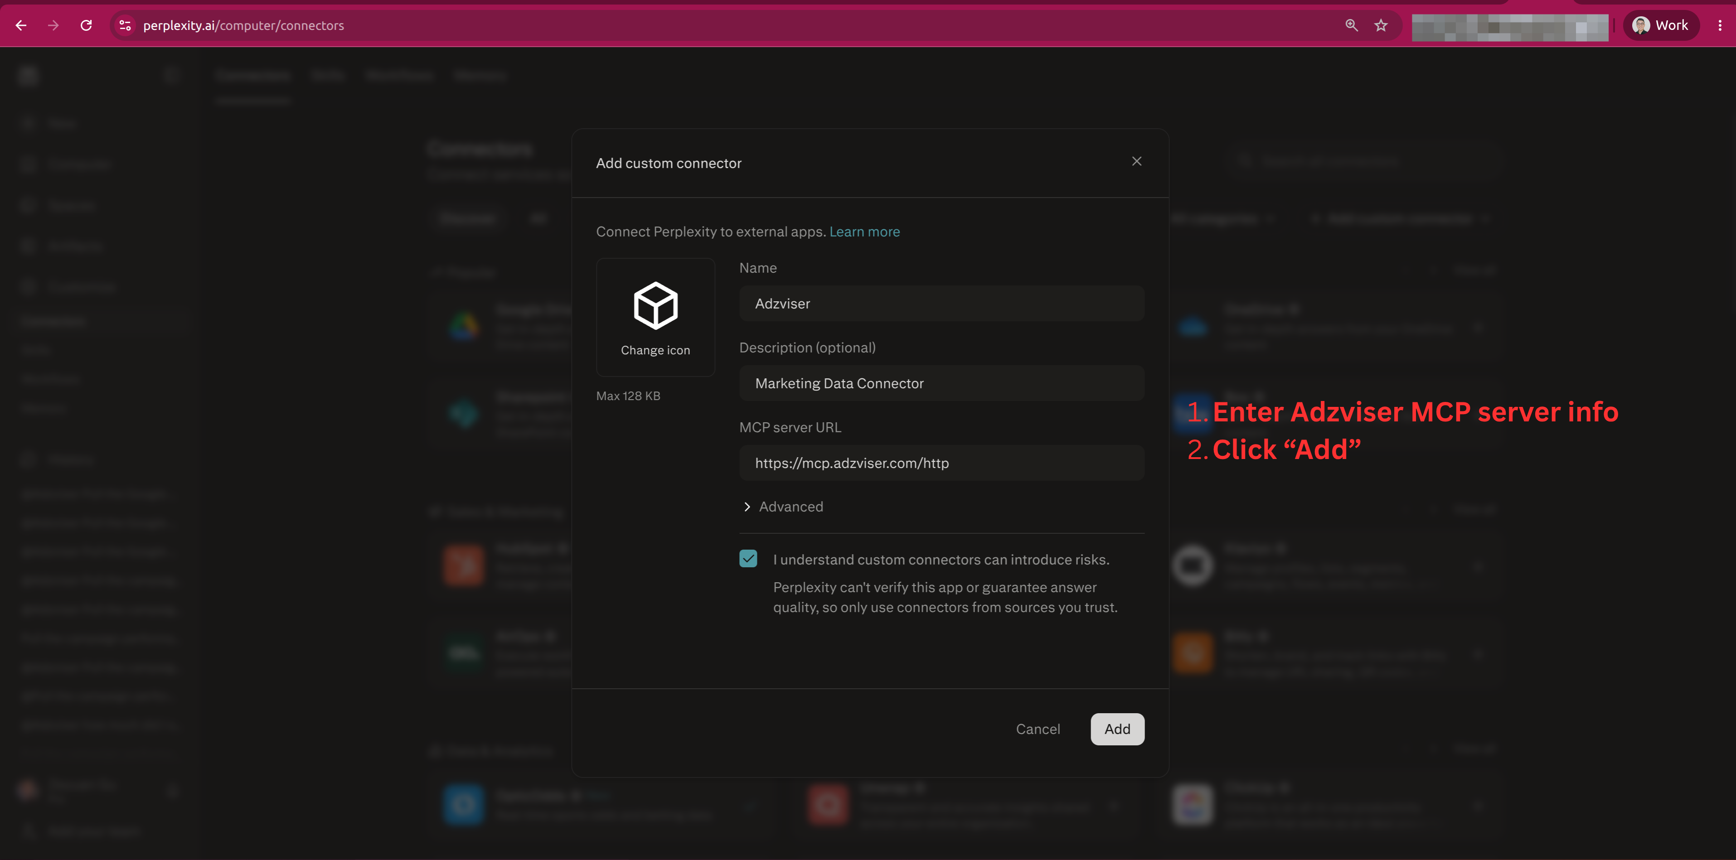
Task: Click the Change icon label
Action: coord(655,350)
